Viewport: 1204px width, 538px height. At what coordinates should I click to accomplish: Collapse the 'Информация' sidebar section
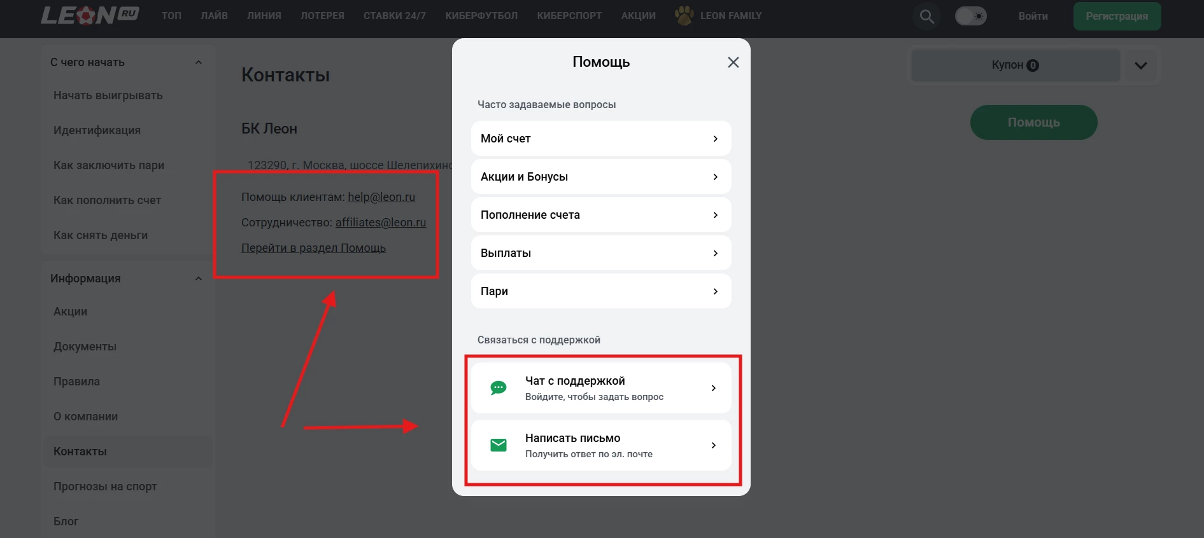199,279
